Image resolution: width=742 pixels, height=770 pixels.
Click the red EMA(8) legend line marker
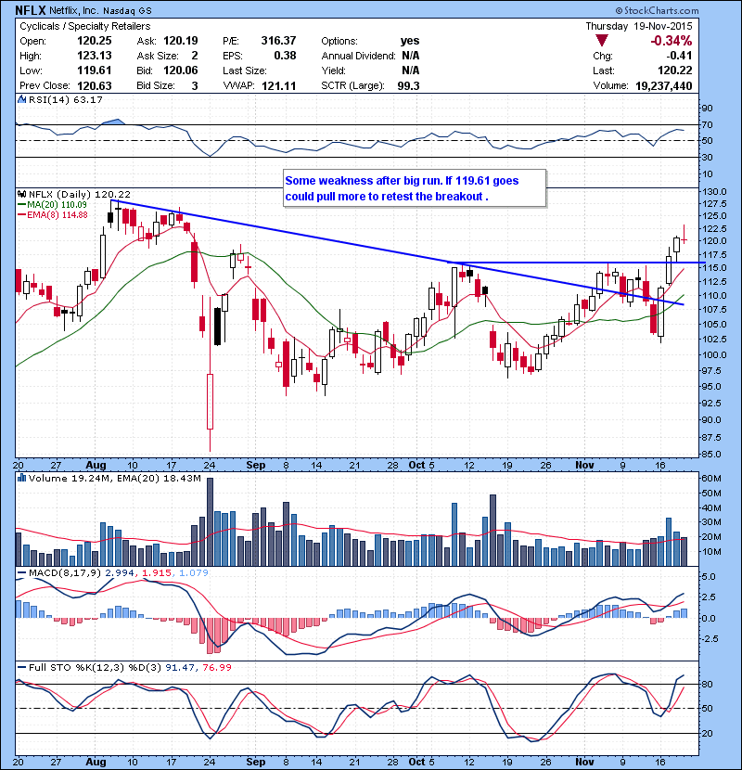(x=21, y=215)
